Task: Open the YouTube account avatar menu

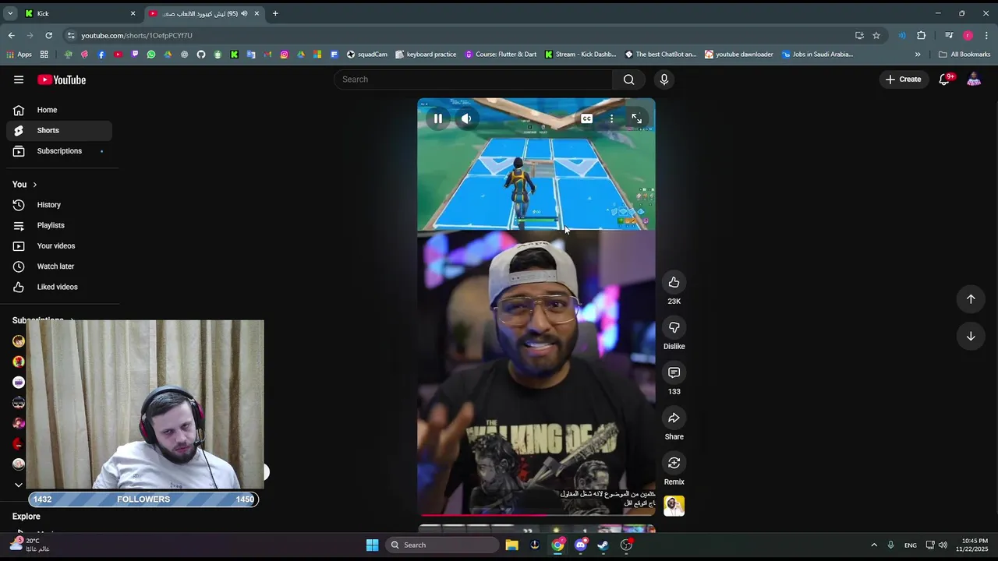Action: coord(974,79)
